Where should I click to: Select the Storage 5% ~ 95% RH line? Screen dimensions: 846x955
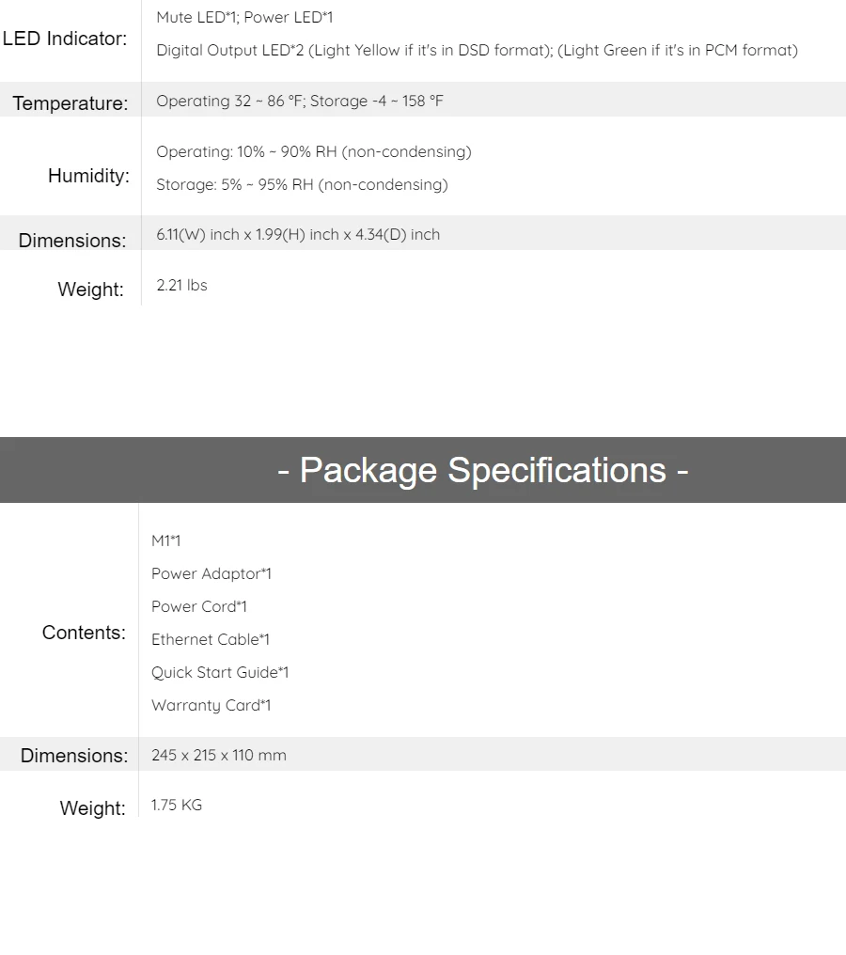click(x=302, y=184)
